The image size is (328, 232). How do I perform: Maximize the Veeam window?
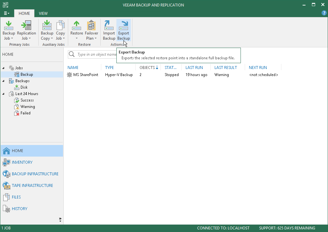(x=313, y=5)
